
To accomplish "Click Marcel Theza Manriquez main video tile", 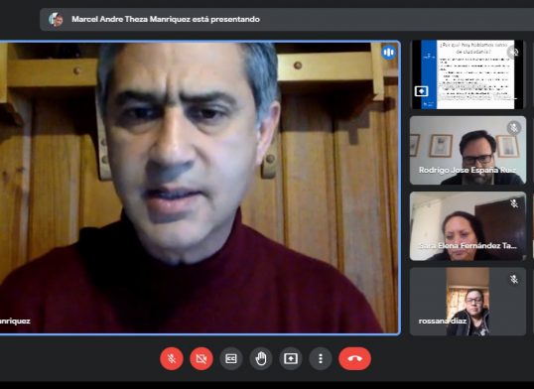I will [200, 188].
